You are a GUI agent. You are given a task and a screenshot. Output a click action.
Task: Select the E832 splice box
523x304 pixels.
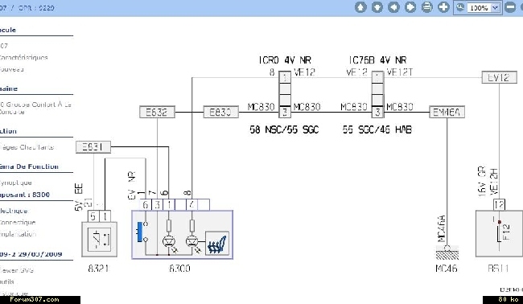point(157,112)
